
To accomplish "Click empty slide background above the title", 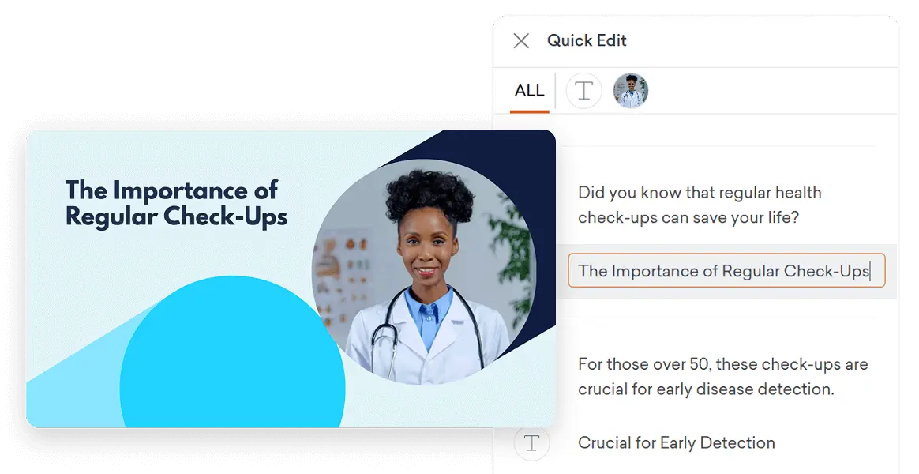I will tap(176, 152).
